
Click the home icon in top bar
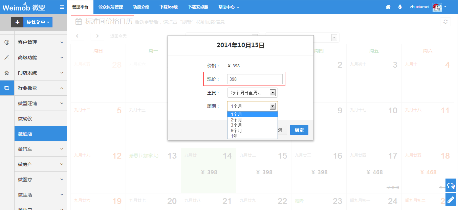click(388, 7)
